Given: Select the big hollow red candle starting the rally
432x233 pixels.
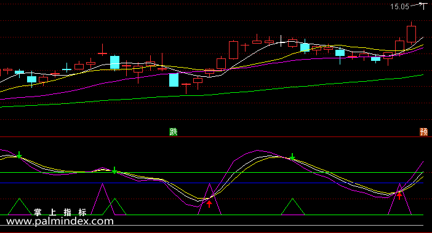Looking at the screenshot, I should pos(233,50).
